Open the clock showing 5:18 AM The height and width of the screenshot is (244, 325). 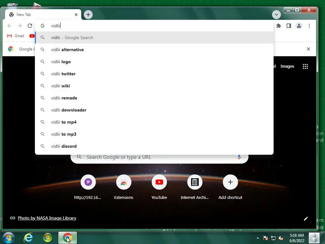297,238
